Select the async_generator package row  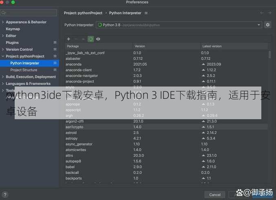[167, 144]
